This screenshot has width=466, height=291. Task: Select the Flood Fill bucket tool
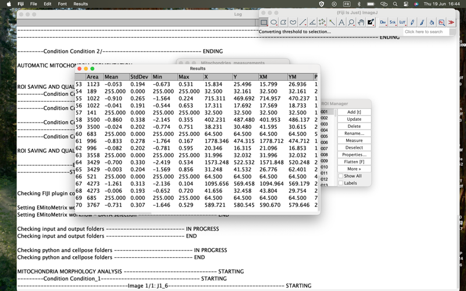click(x=432, y=22)
